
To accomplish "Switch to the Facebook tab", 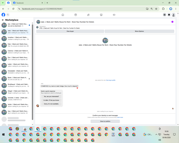I will click(28, 3).
